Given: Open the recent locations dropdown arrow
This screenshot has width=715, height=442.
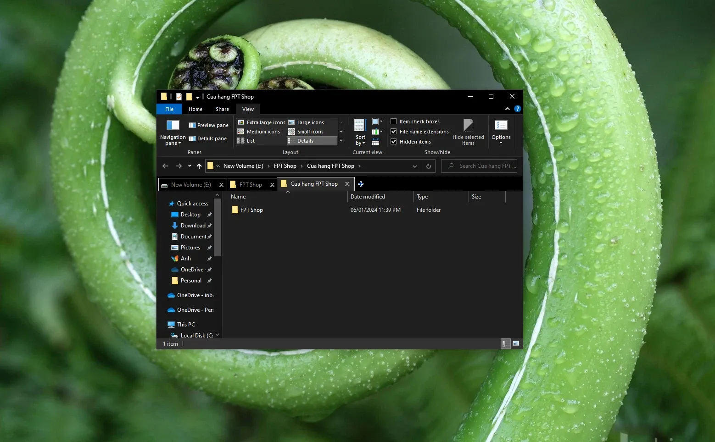Looking at the screenshot, I should pos(190,166).
